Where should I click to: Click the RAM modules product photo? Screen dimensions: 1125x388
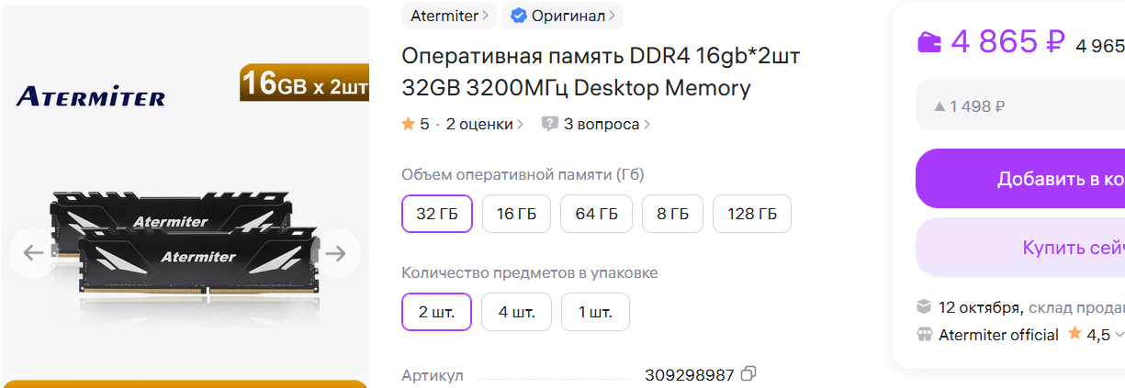tap(184, 243)
